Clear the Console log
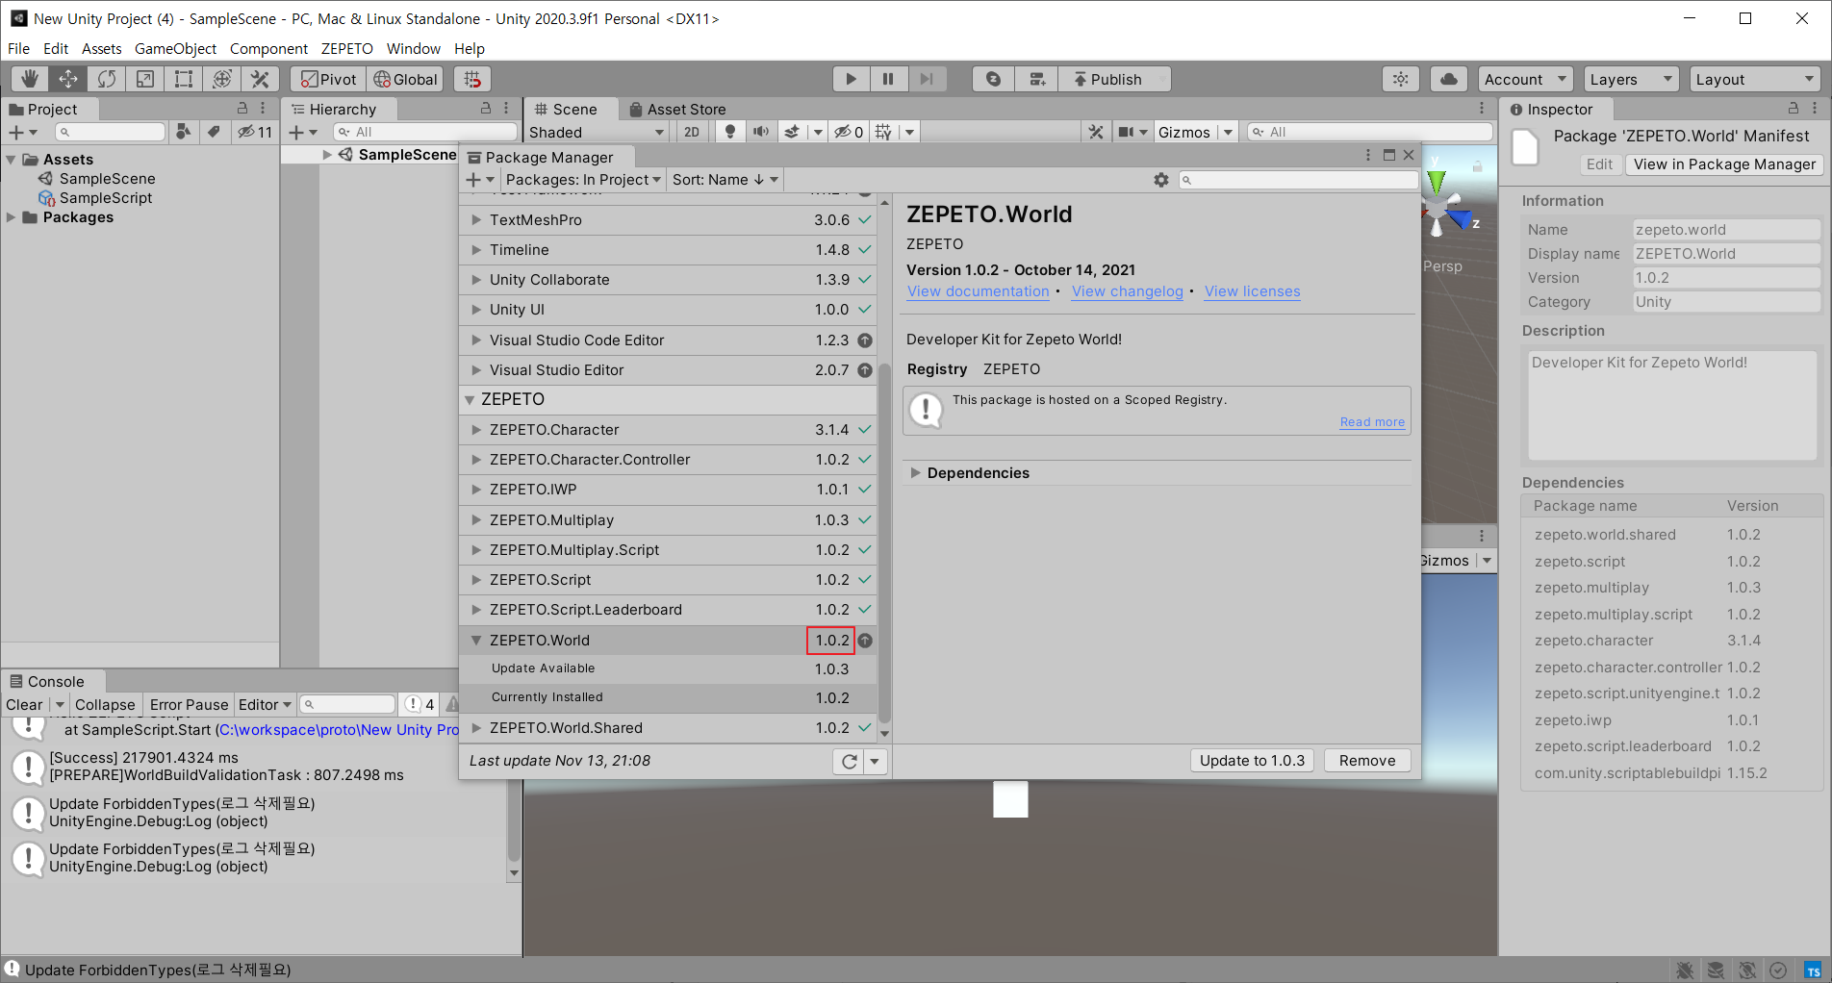 [x=24, y=704]
